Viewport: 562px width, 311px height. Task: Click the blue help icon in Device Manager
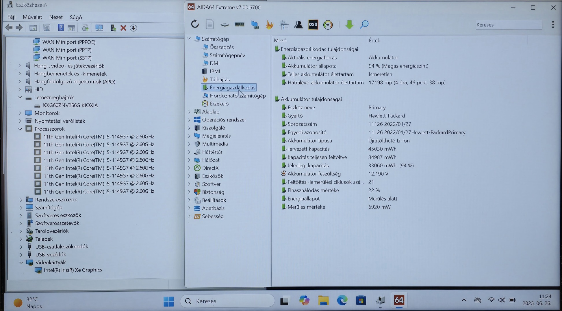61,28
